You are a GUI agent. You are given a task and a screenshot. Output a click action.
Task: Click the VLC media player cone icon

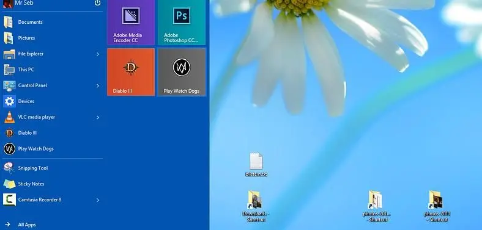click(9, 117)
